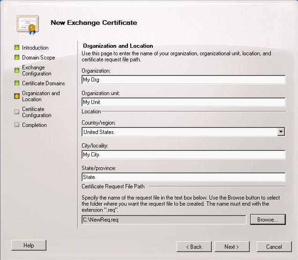Return to previous page with Back
Screen dimensions: 298x260
click(194, 247)
